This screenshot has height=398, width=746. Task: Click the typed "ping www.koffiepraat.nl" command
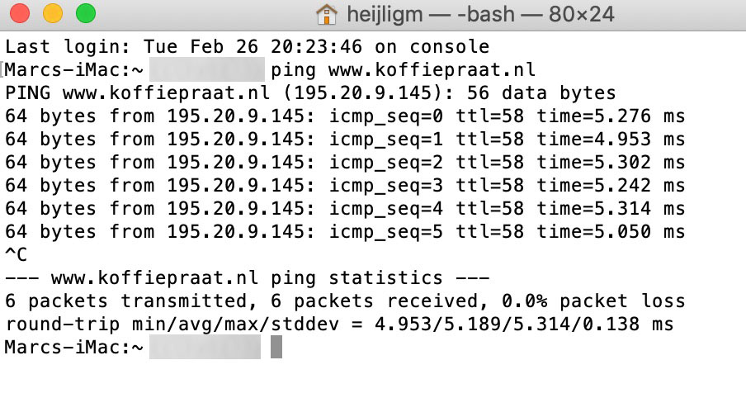click(x=404, y=69)
